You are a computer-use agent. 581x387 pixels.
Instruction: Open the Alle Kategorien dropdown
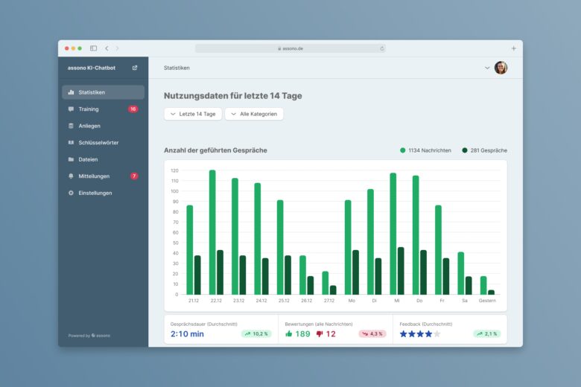pyautogui.click(x=254, y=114)
